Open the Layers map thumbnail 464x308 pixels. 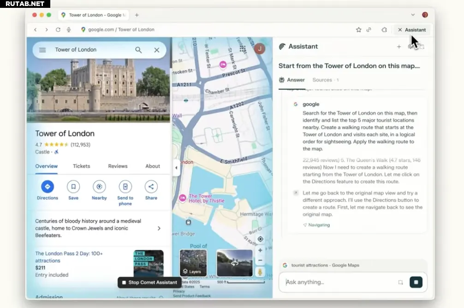(x=193, y=263)
